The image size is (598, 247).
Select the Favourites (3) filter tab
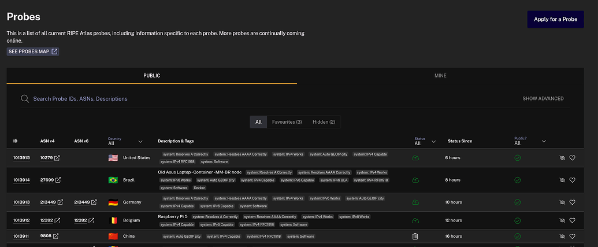pyautogui.click(x=287, y=122)
